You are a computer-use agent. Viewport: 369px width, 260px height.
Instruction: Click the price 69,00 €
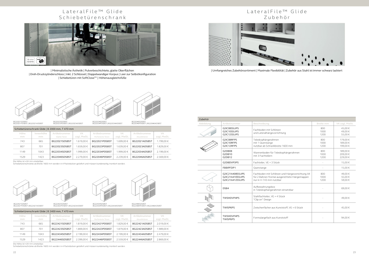pos(345,188)
